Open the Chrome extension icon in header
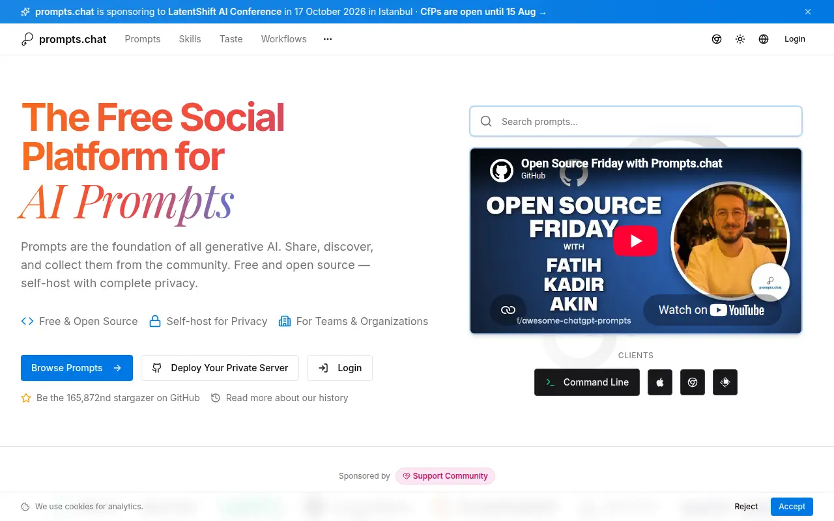Screen dimensions: 834x521 point(717,39)
